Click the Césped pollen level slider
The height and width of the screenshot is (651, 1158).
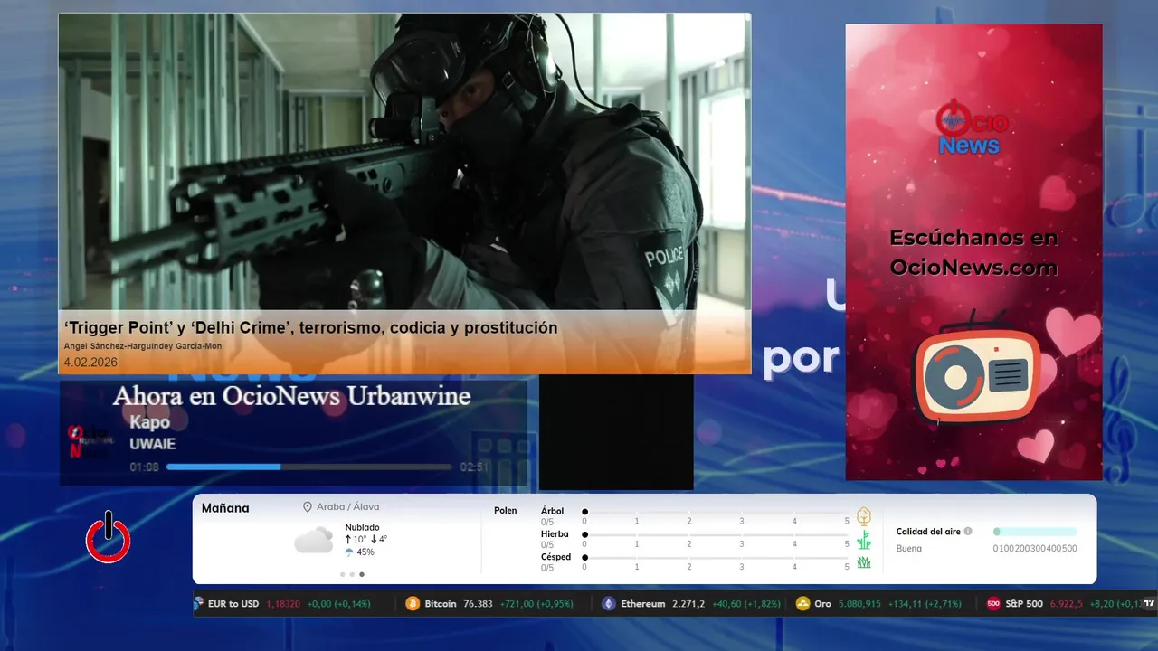pyautogui.click(x=716, y=558)
